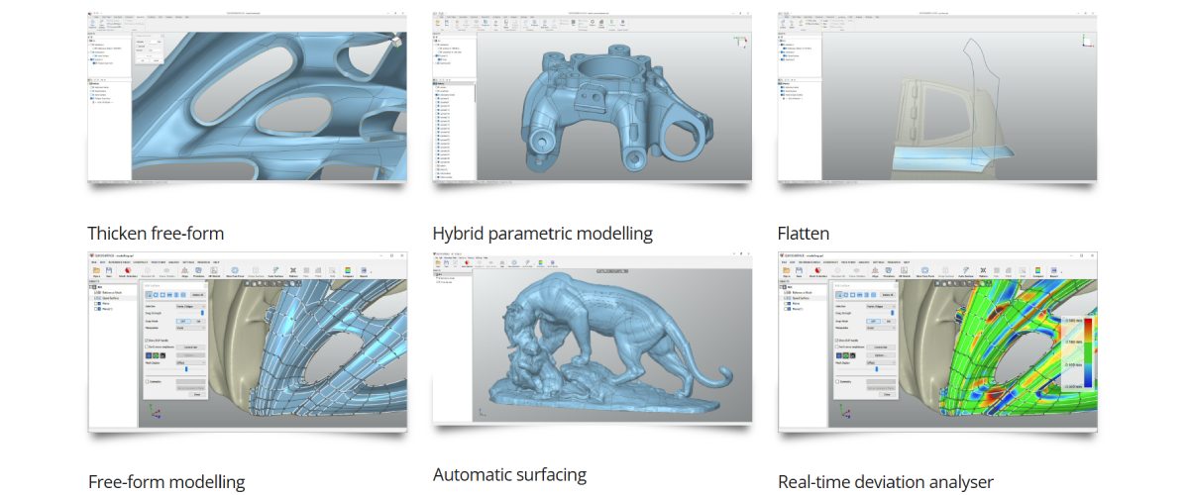Open the Mesh Display dropdown in Free-form modelling dialog
This screenshot has height=495, width=1189.
[189, 362]
